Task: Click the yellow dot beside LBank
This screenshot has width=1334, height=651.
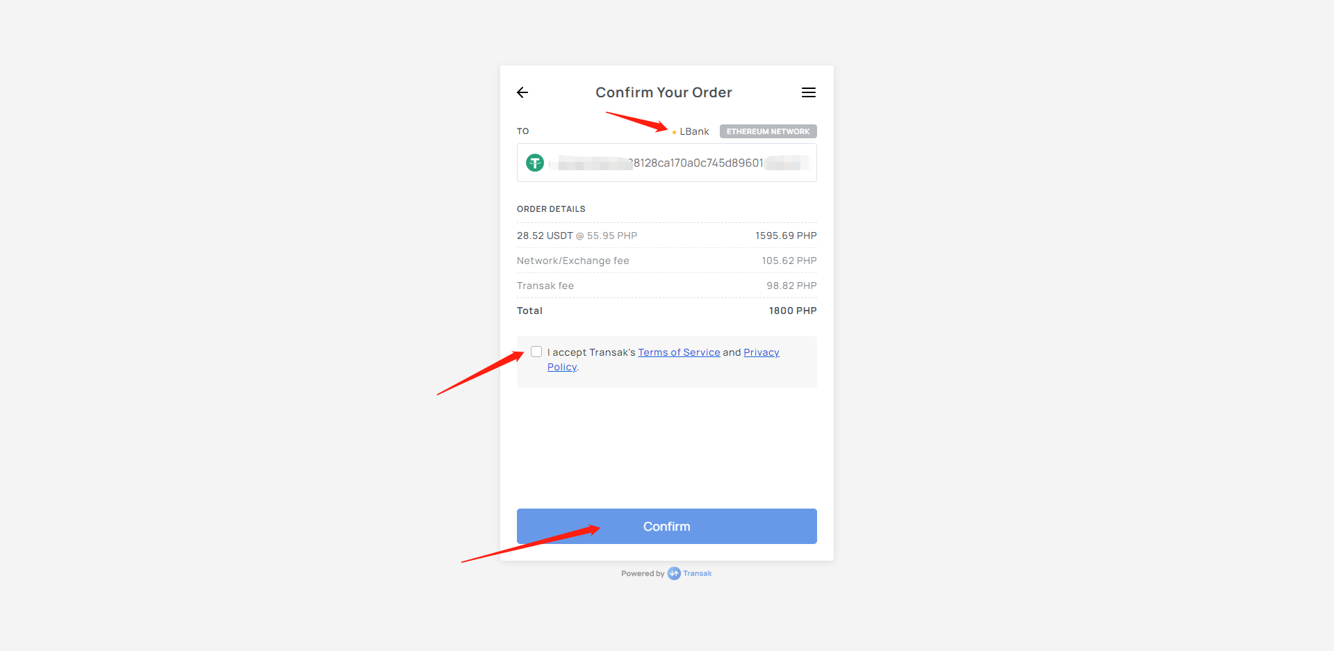Action: (x=674, y=132)
